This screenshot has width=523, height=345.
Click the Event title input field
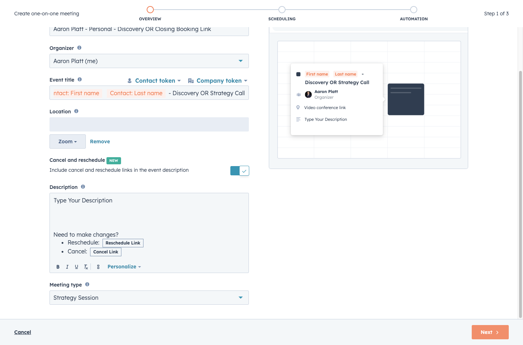(x=149, y=93)
